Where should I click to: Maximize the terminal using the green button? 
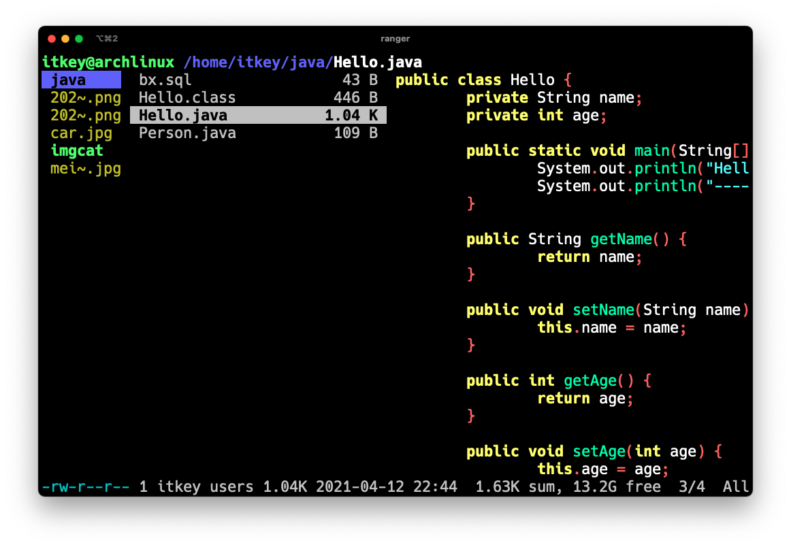pos(79,39)
